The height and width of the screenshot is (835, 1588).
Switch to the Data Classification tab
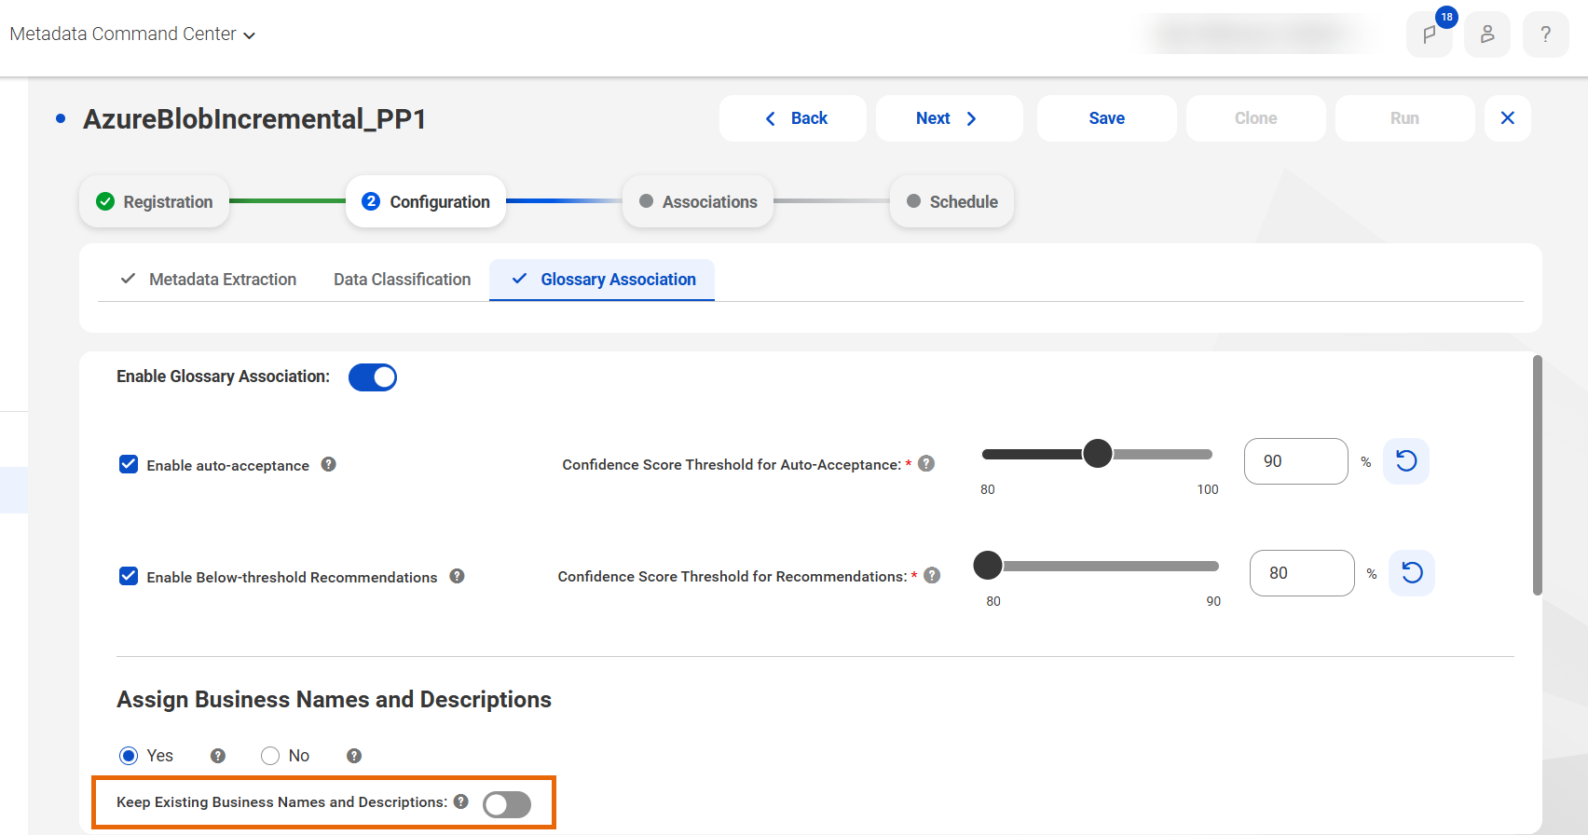(x=403, y=280)
